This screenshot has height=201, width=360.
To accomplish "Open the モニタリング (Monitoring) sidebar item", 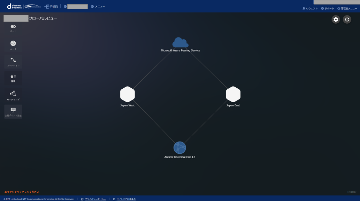I will pos(13,95).
